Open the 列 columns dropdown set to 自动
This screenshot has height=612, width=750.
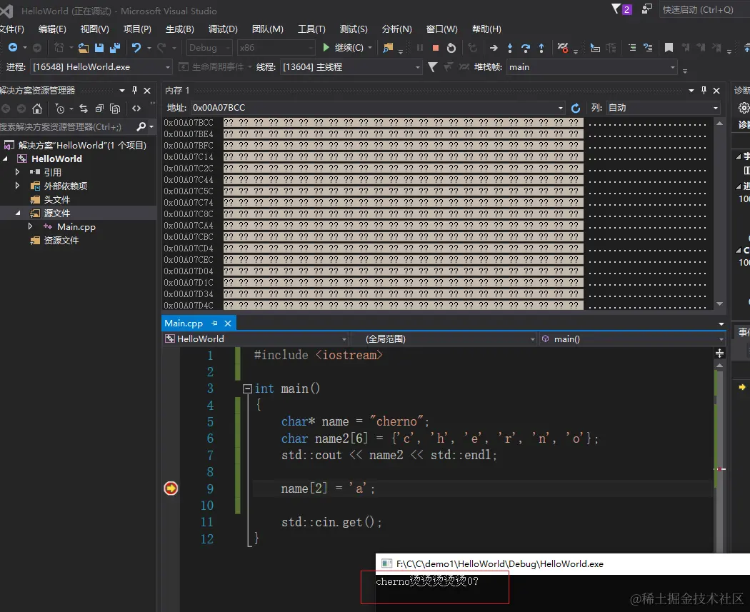[662, 108]
